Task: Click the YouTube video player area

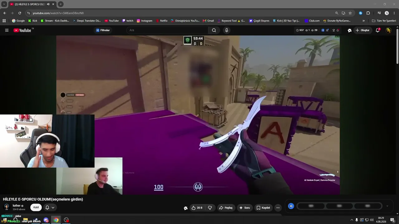Action: click(198, 115)
